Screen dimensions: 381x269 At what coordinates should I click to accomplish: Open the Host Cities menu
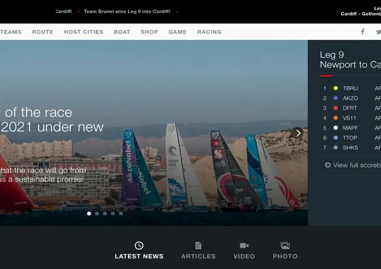[x=83, y=32]
